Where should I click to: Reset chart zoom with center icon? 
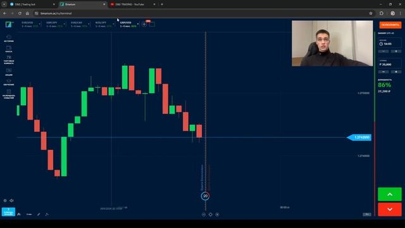[x=210, y=215]
